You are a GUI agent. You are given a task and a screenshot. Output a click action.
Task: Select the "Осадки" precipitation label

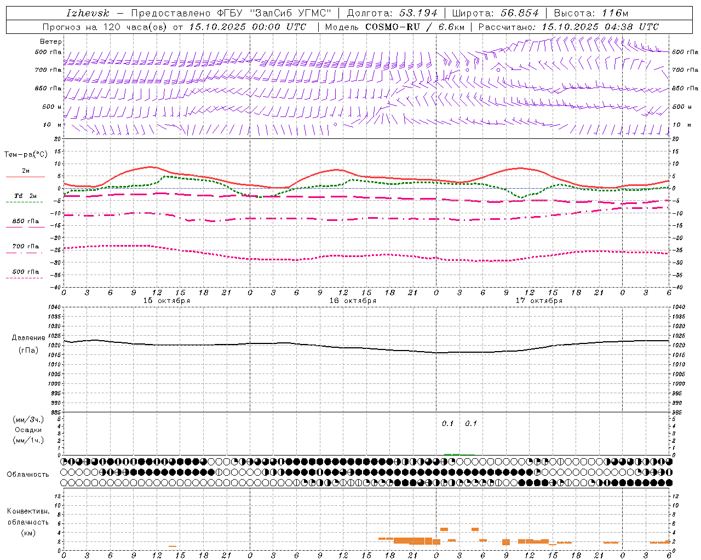28,430
